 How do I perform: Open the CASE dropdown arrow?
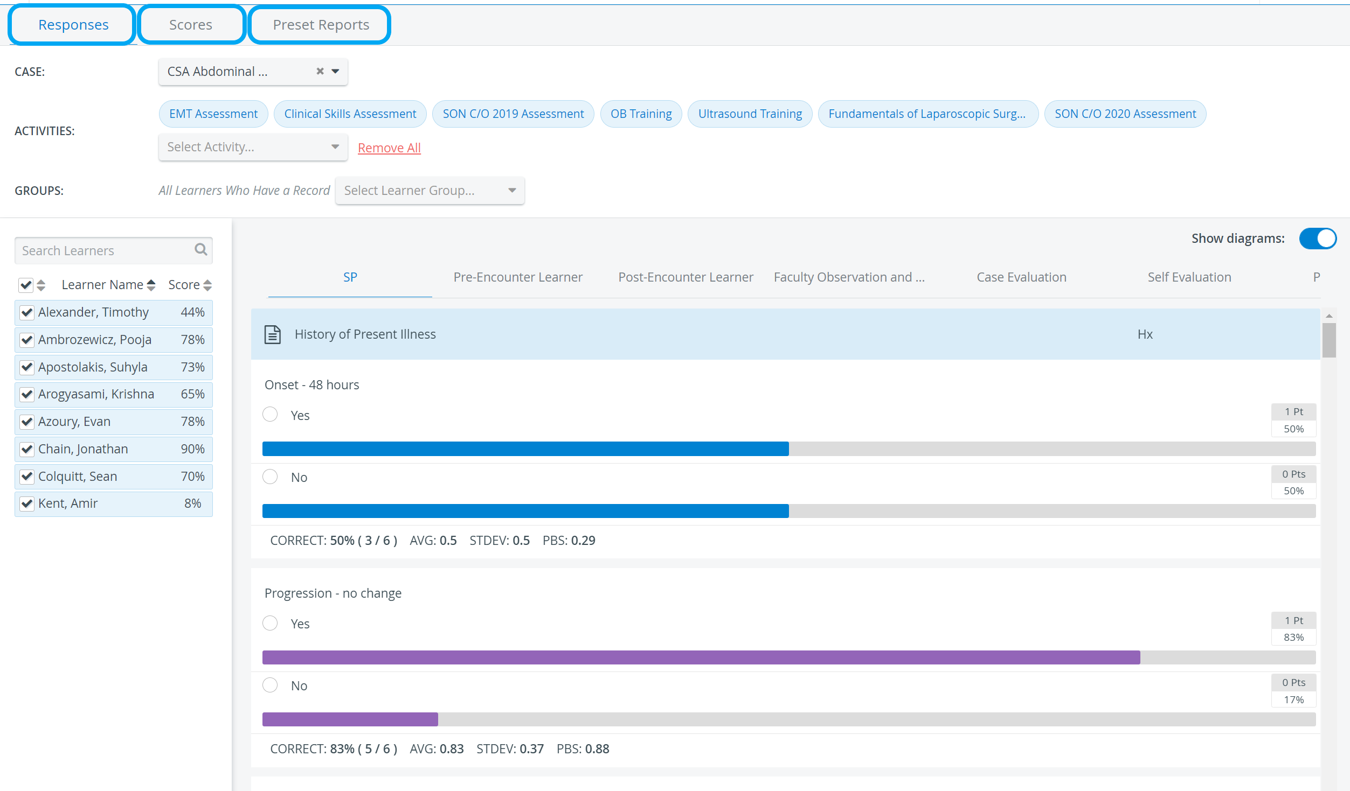[x=335, y=71]
